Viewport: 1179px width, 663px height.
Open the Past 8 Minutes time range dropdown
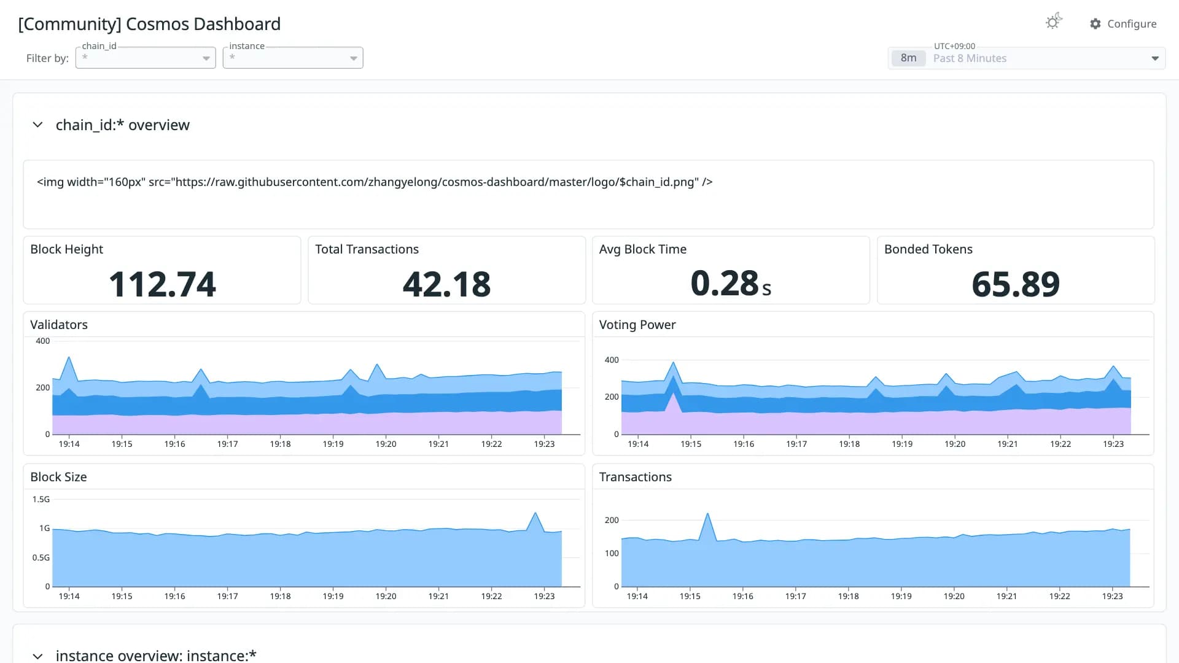[x=1027, y=58]
